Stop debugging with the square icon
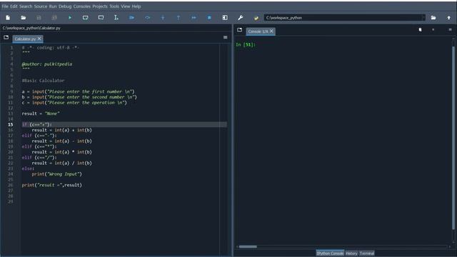 click(209, 18)
